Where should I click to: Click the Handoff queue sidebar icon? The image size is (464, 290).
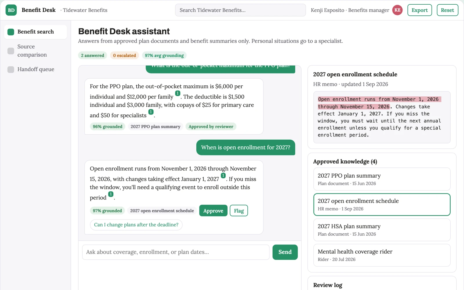11,69
